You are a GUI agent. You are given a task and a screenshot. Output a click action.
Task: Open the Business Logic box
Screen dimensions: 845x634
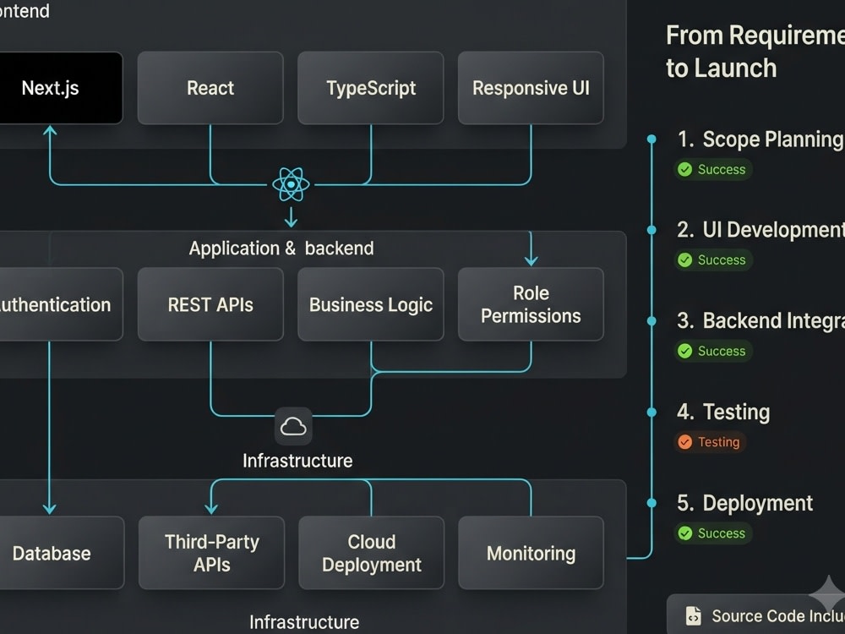371,304
